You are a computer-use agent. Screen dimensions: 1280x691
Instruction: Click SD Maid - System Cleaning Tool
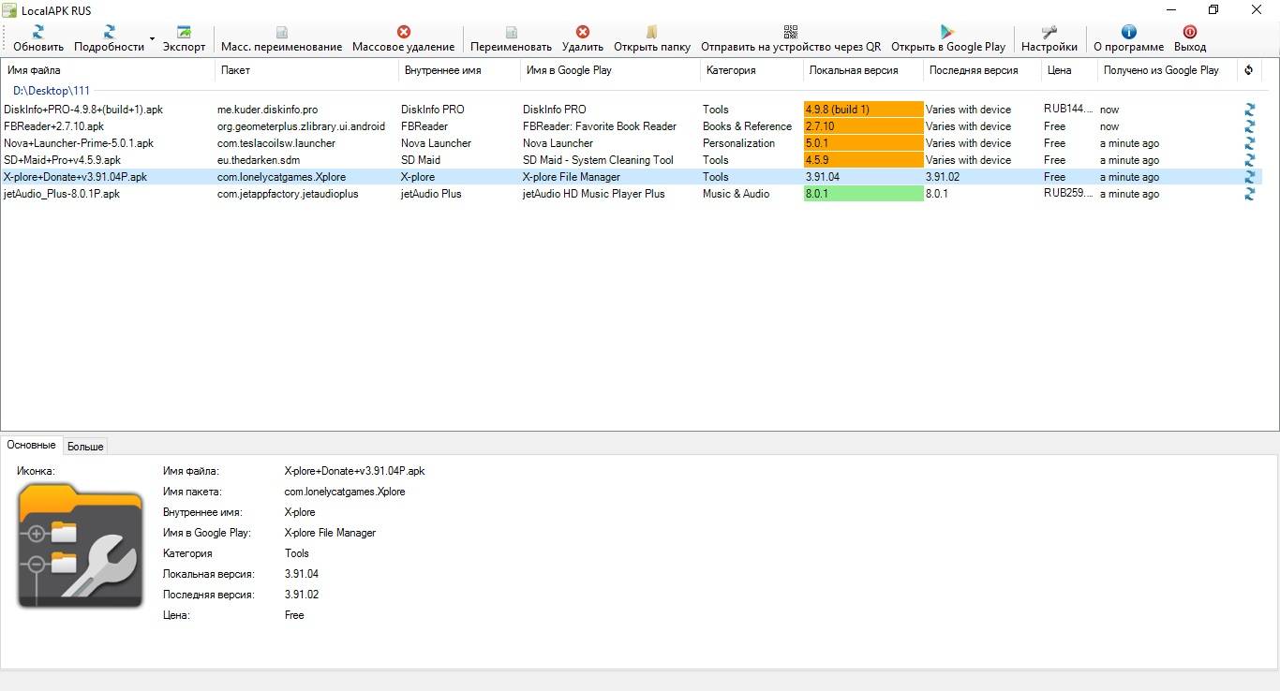tap(598, 160)
